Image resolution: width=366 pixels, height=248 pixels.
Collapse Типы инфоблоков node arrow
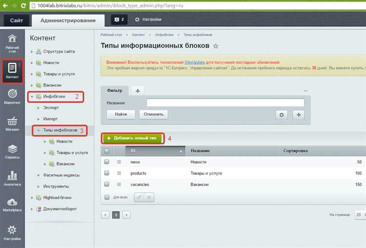click(x=39, y=130)
